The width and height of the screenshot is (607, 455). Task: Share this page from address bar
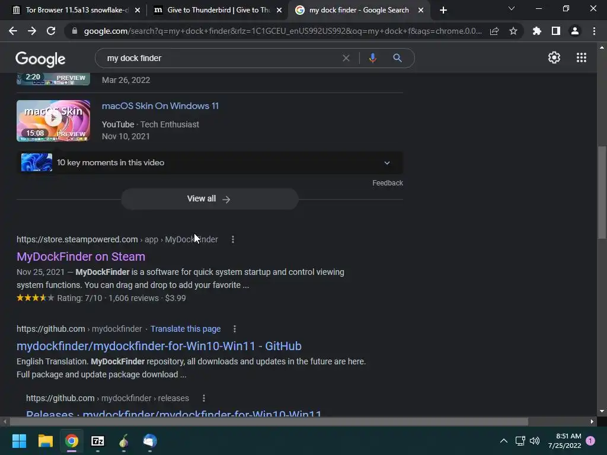click(x=494, y=31)
